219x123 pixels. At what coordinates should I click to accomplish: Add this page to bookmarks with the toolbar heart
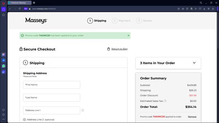(200, 9)
